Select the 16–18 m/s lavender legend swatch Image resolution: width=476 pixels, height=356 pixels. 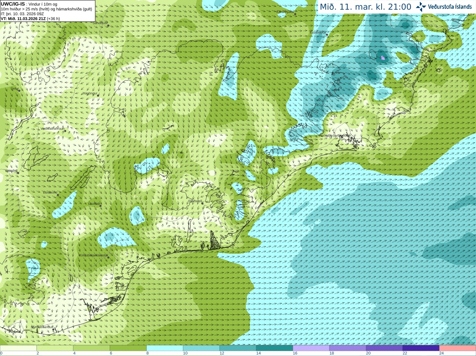pyautogui.click(x=311, y=348)
